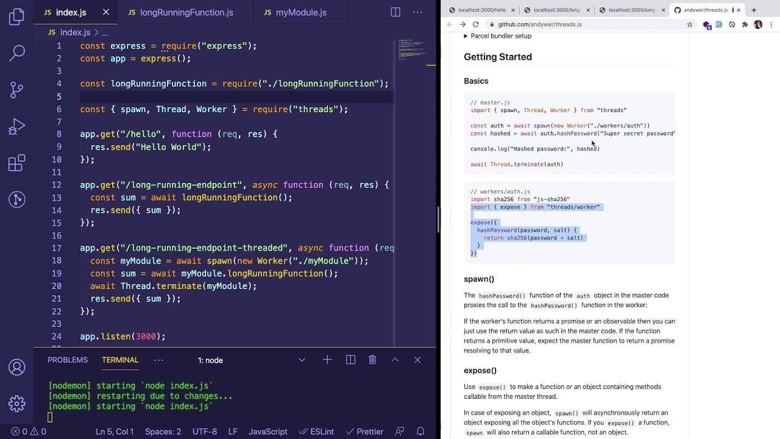This screenshot has height=439, width=780.
Task: Click the Getting Started heading
Action: pyautogui.click(x=498, y=57)
